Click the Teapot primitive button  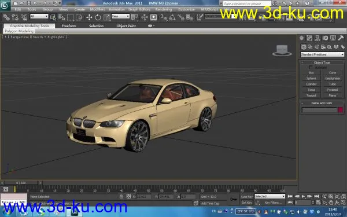click(x=311, y=95)
